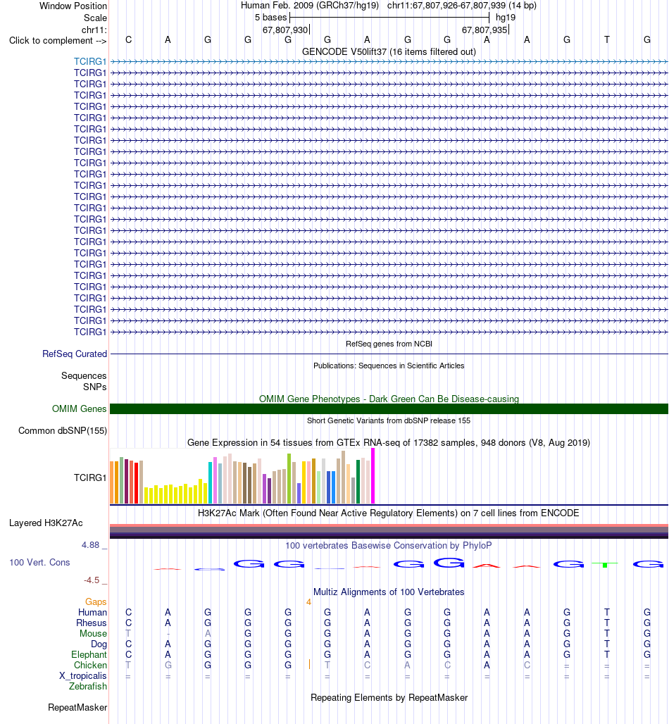The width and height of the screenshot is (669, 724).
Task: Click the Human species row label
Action: click(x=92, y=612)
